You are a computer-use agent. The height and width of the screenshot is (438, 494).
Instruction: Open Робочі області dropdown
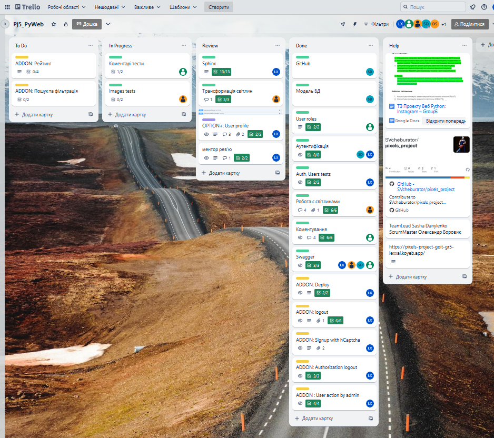click(x=66, y=7)
